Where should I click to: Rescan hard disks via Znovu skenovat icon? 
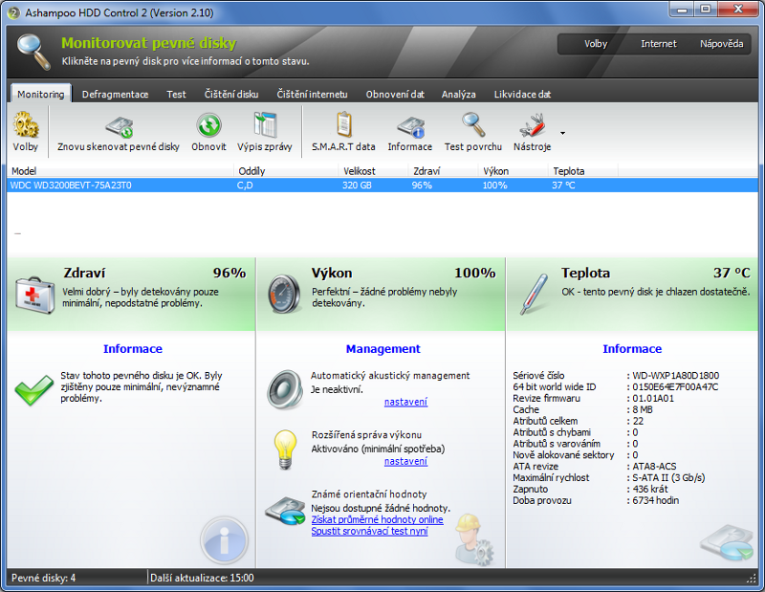(118, 126)
